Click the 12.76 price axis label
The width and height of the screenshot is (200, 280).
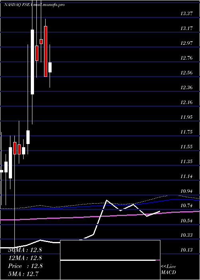(x=186, y=58)
